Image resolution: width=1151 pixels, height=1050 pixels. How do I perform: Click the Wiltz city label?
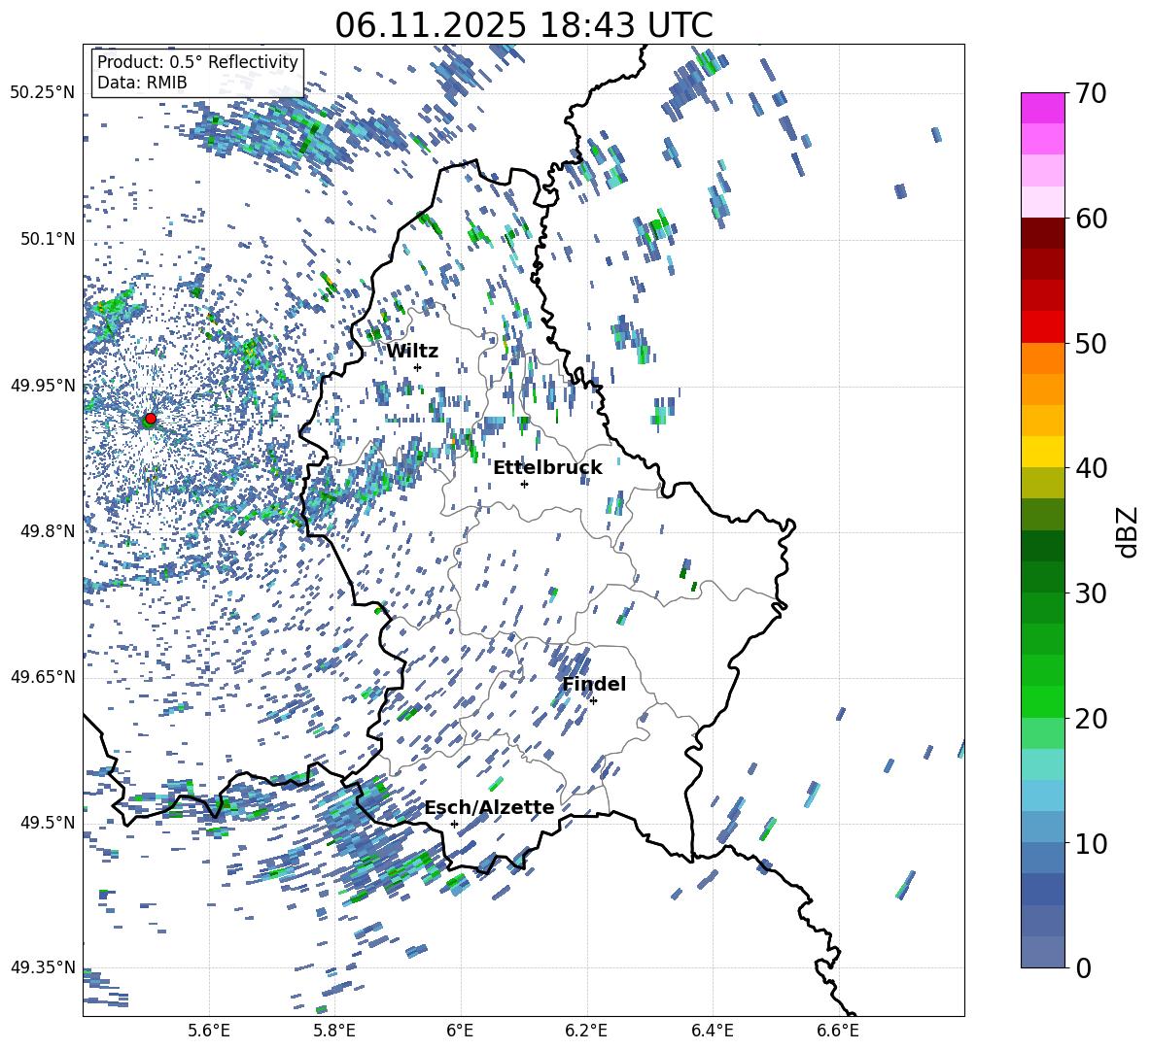(412, 352)
